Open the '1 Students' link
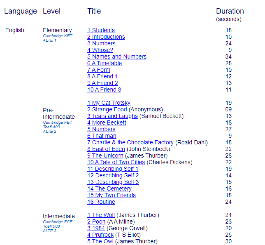 (x=101, y=30)
